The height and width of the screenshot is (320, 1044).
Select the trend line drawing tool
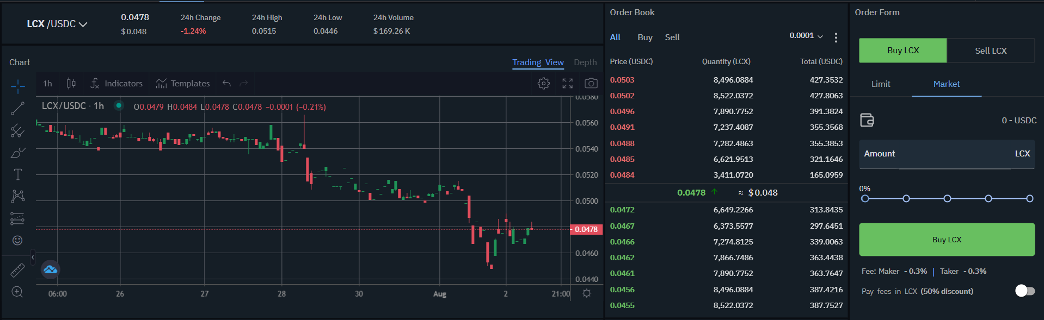coord(17,109)
